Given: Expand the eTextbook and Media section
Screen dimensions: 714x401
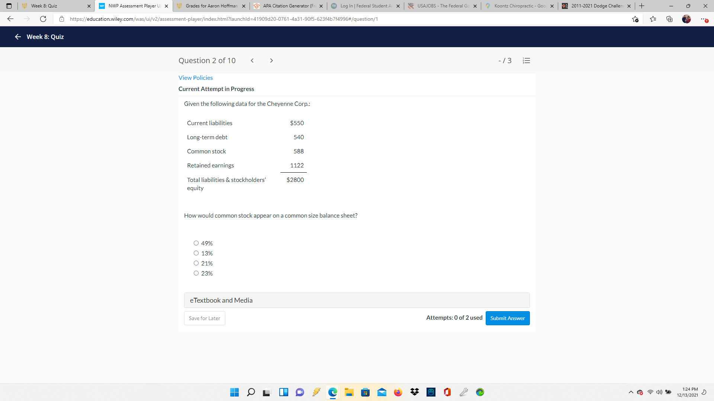Looking at the screenshot, I should [x=221, y=300].
